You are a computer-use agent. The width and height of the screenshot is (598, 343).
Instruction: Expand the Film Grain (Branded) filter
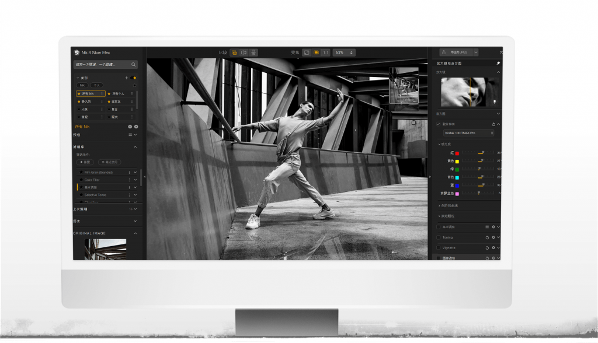point(135,172)
